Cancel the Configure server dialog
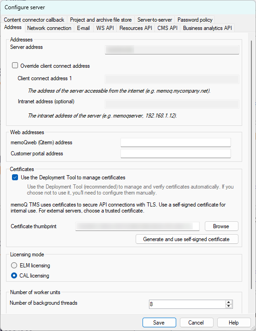256x331 pixels. (196, 323)
